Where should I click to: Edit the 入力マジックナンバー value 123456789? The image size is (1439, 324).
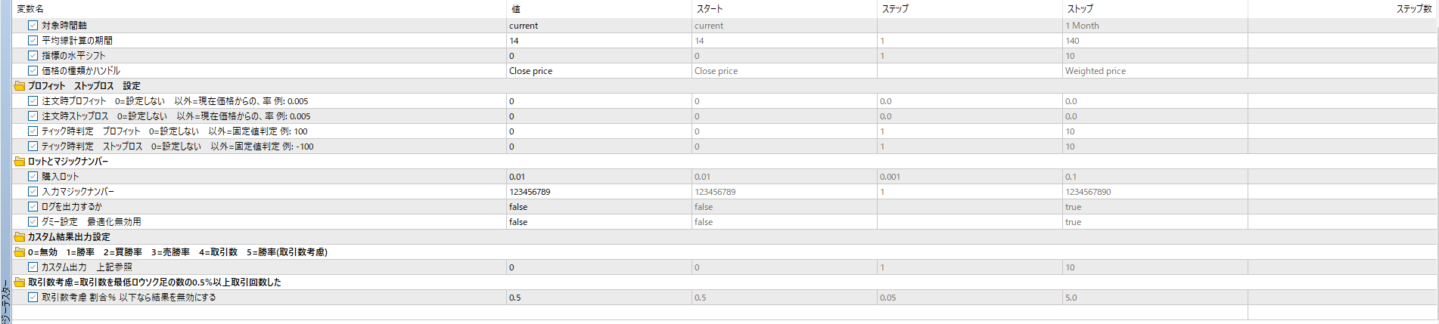[x=599, y=192]
